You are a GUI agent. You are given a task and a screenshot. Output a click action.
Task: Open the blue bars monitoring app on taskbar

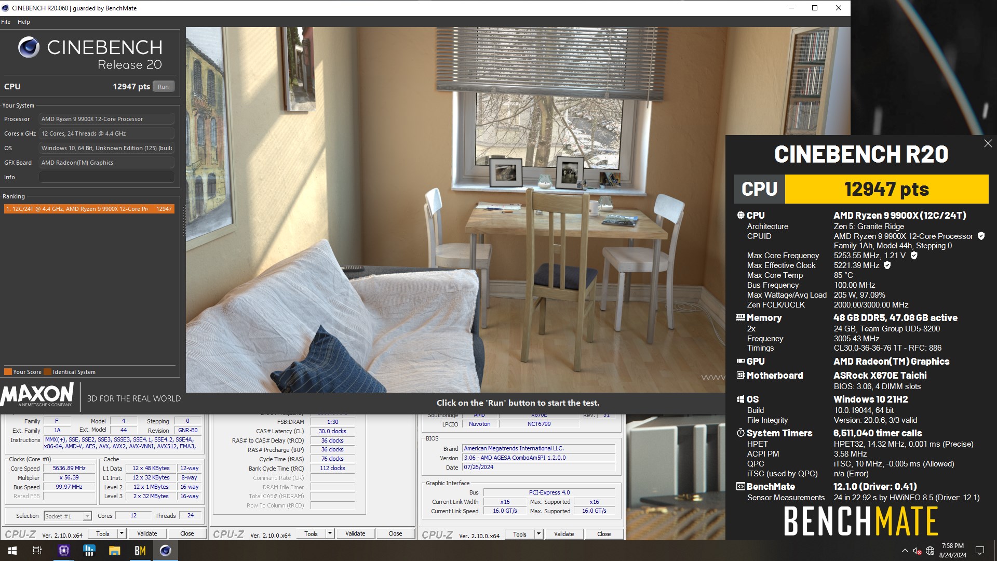coord(89,551)
